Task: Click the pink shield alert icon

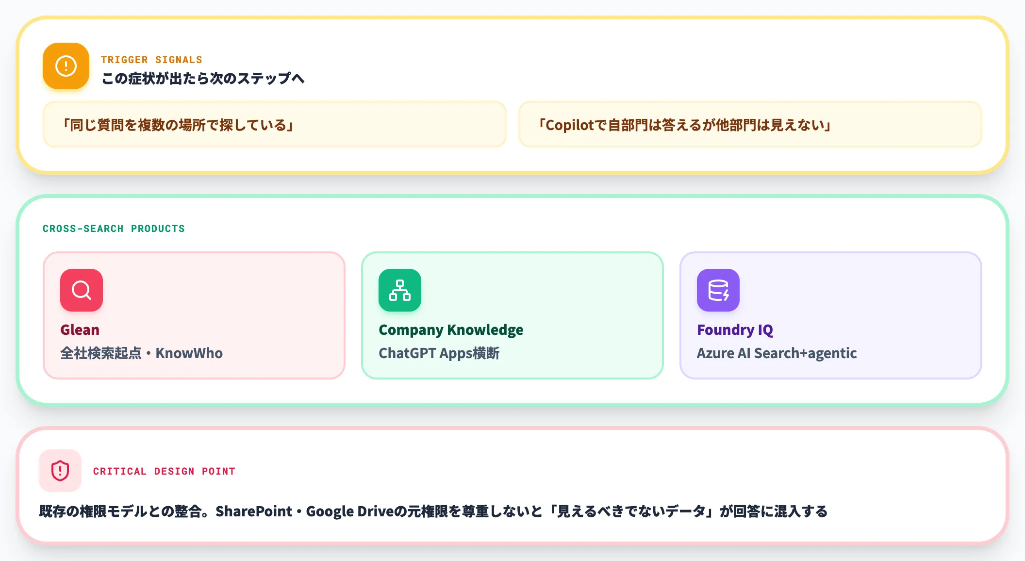Action: 60,471
